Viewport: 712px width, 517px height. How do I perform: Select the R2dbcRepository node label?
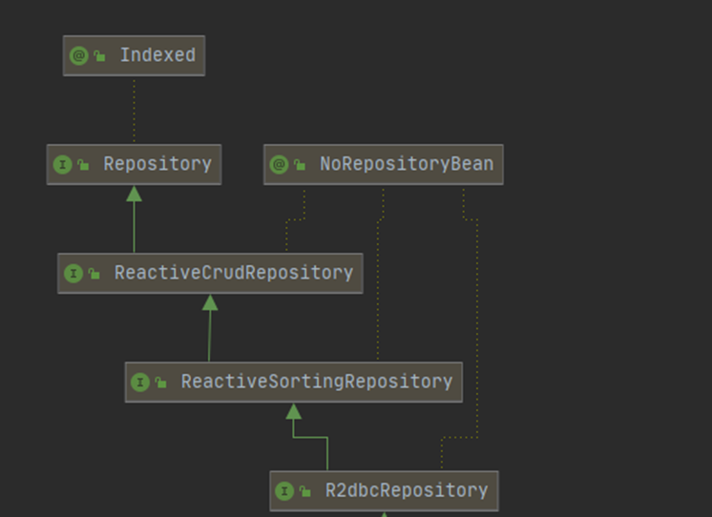(407, 490)
